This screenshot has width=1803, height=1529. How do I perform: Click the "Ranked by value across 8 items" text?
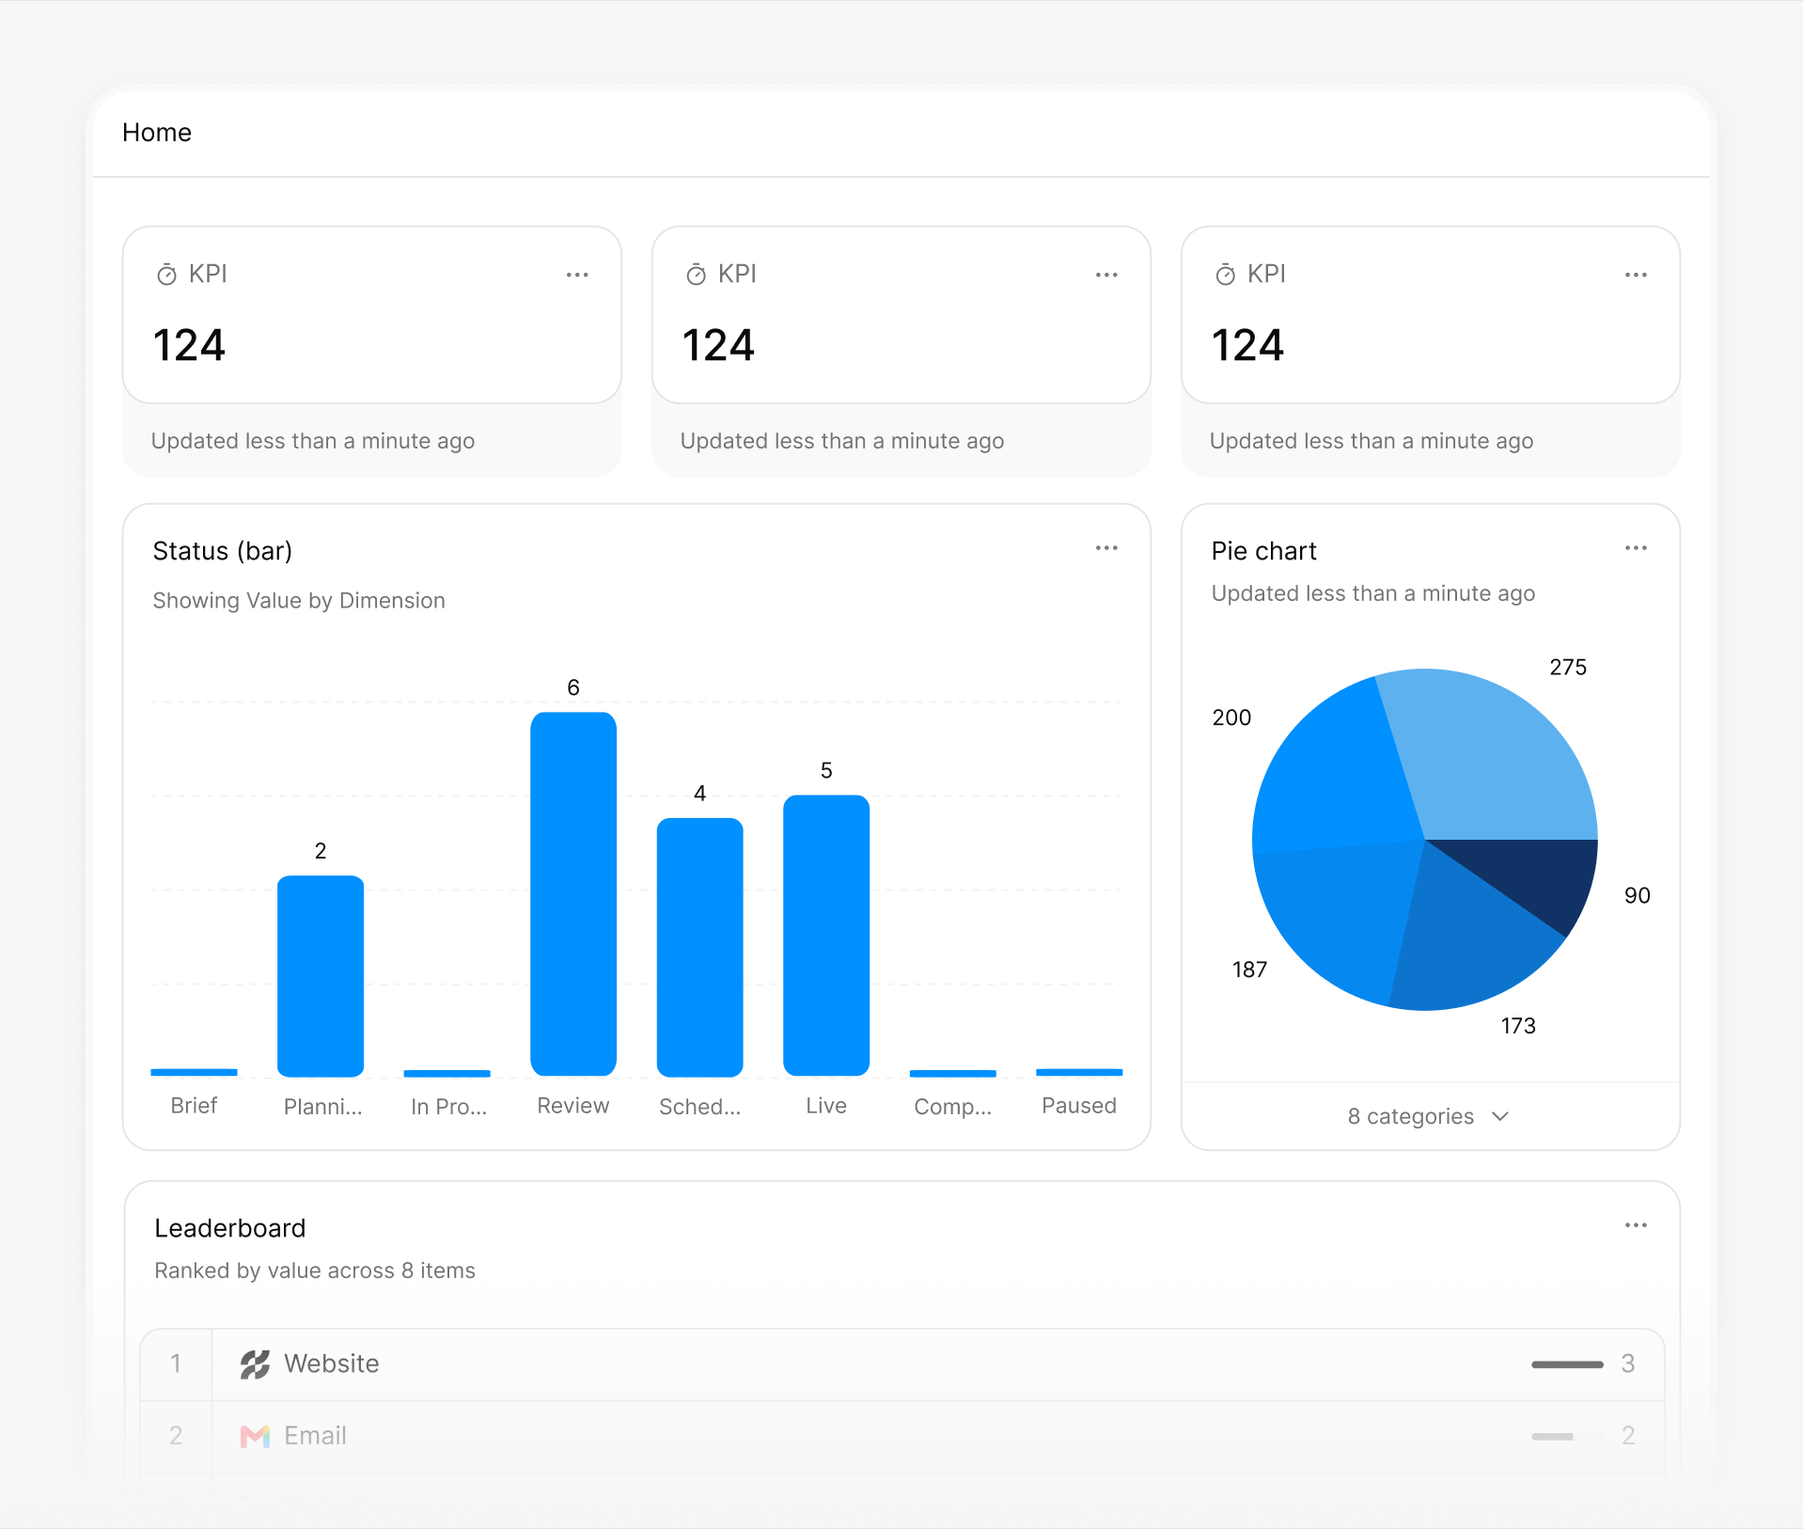tap(315, 1271)
